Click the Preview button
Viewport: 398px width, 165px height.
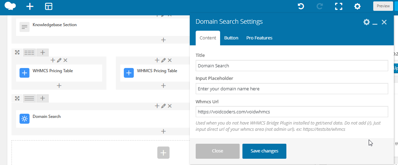click(383, 6)
